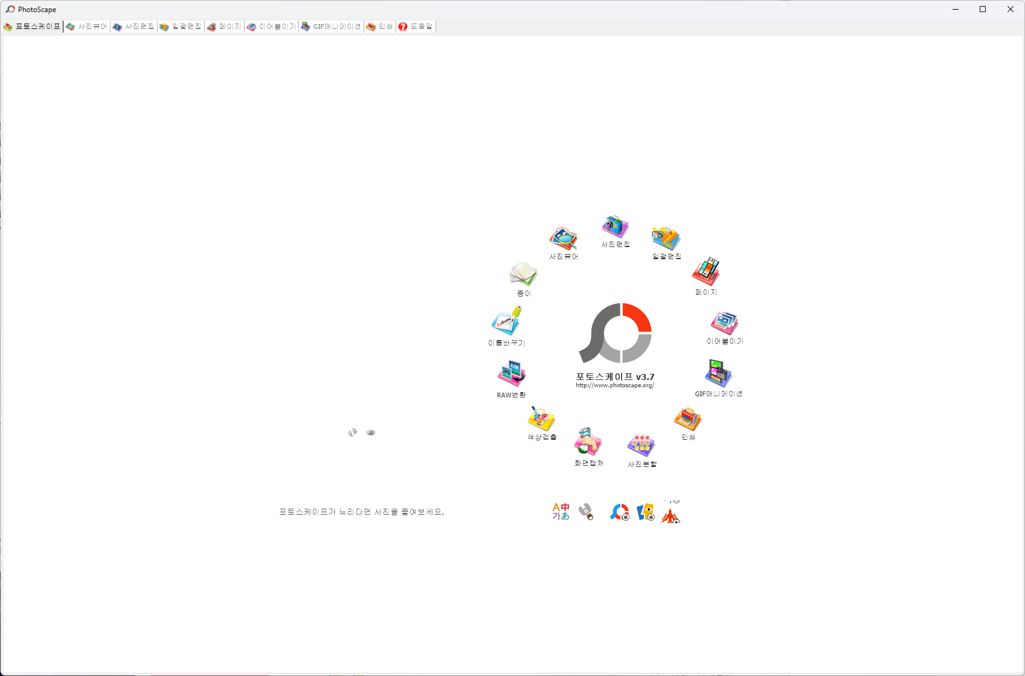Close the PhotoScape window
The height and width of the screenshot is (676, 1025).
click(1011, 9)
